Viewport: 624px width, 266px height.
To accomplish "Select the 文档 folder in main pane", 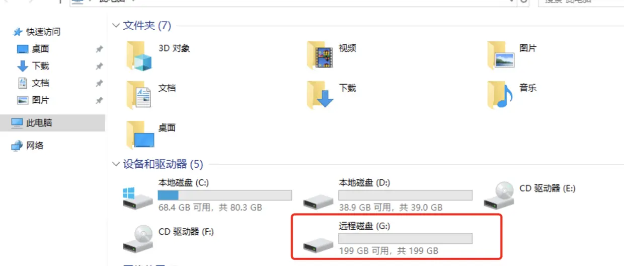I will (x=139, y=95).
